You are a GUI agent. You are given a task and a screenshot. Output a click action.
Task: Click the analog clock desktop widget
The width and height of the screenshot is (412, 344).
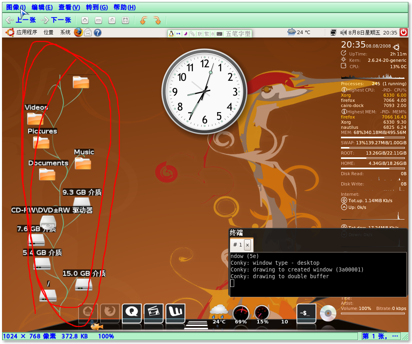[x=204, y=91]
